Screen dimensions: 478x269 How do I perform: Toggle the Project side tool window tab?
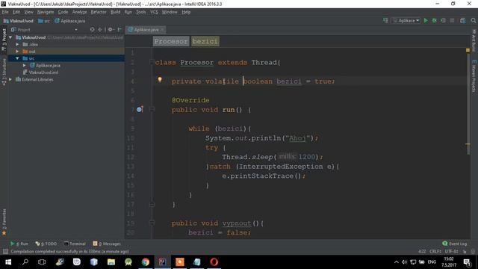[x=4, y=39]
